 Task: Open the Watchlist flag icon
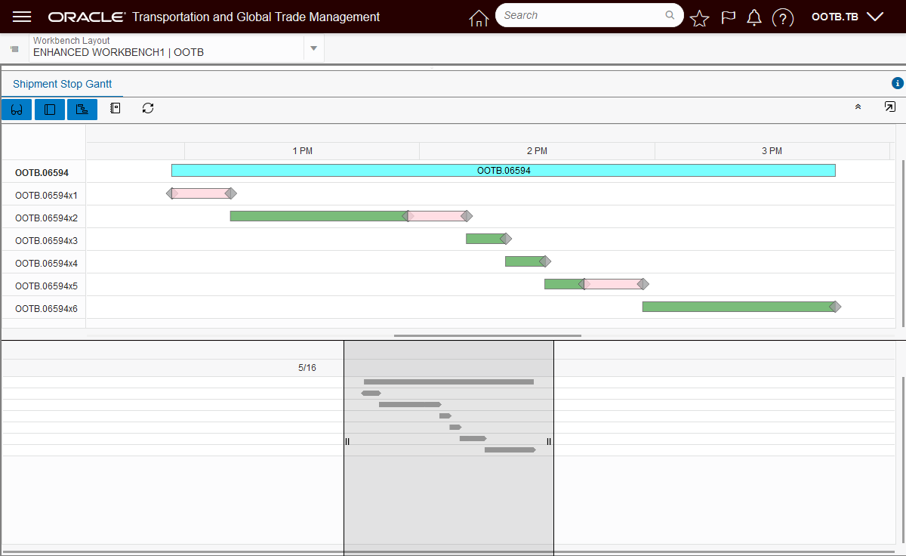coord(728,17)
